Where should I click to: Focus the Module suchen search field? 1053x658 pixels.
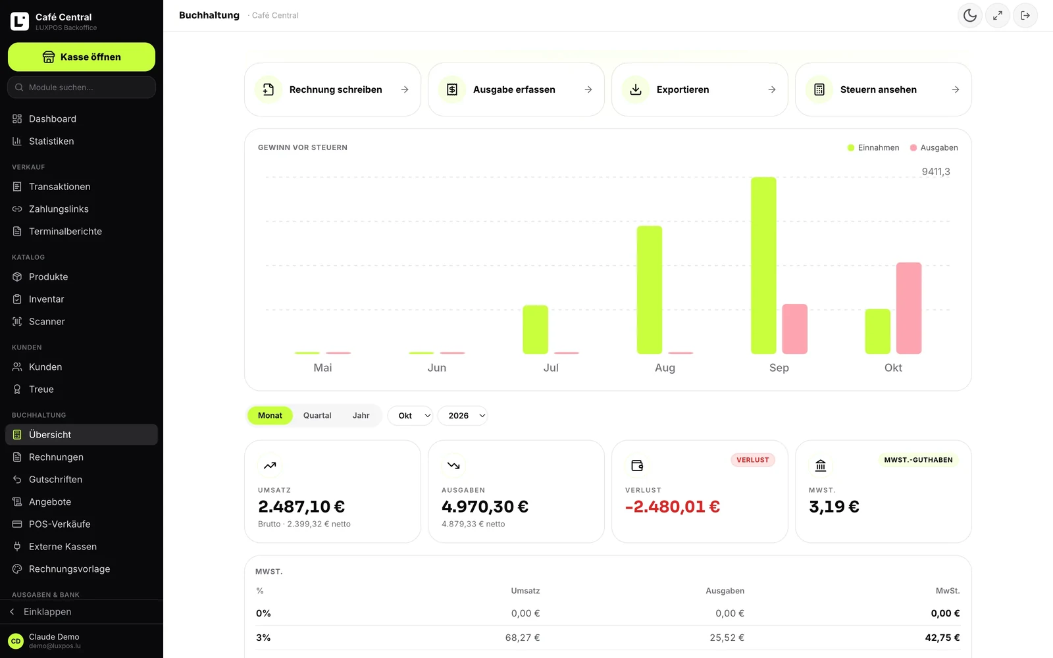click(82, 87)
